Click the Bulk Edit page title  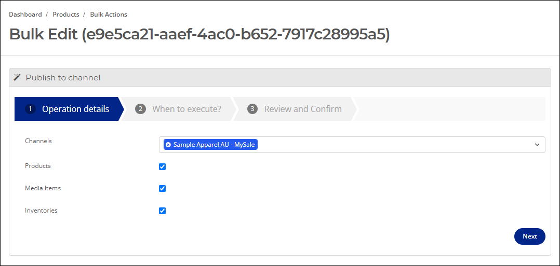(199, 35)
